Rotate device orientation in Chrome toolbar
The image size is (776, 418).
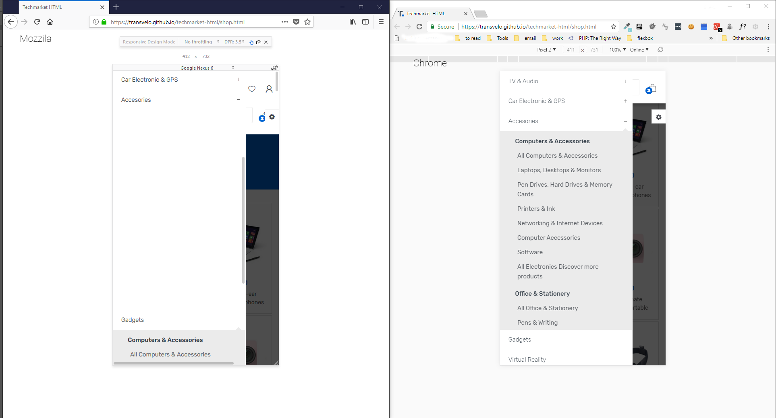tap(660, 49)
